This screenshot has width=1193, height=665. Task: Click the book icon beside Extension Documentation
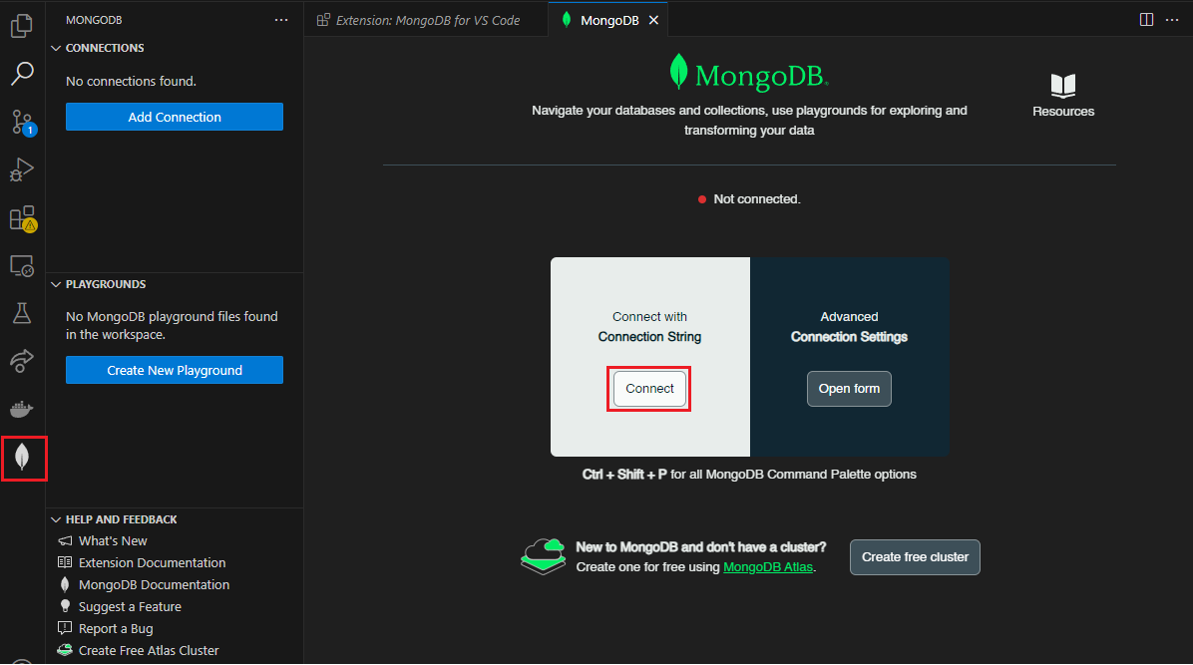point(65,562)
